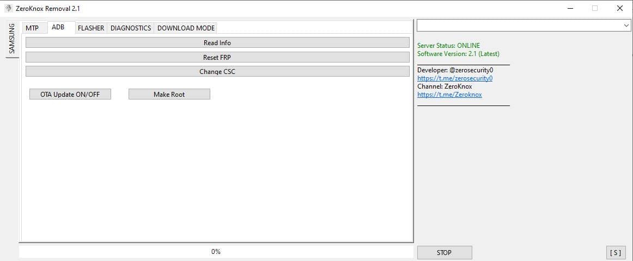
Task: Switch to the MTP tab
Action: [x=32, y=28]
